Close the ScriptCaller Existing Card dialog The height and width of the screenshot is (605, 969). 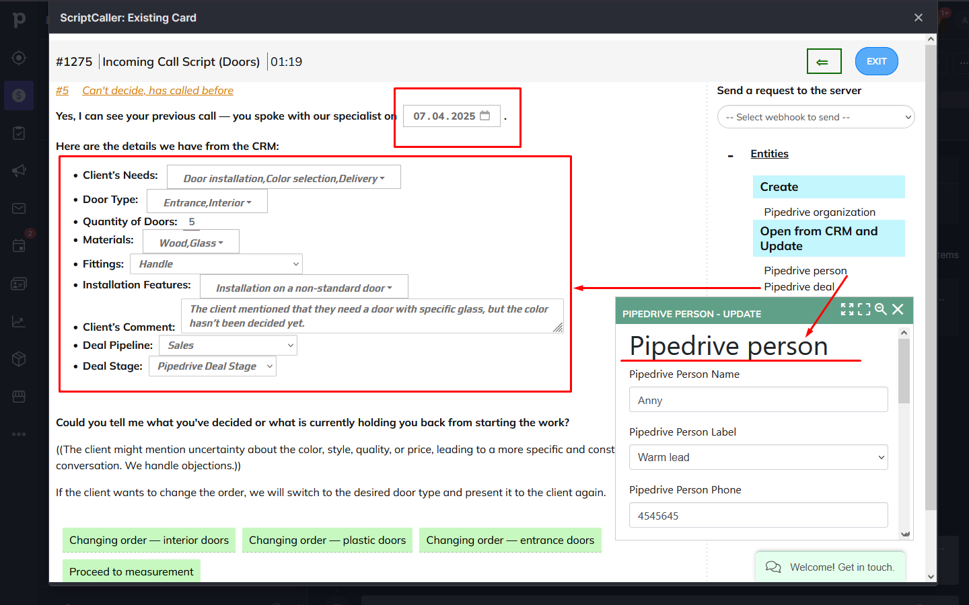pyautogui.click(x=919, y=17)
